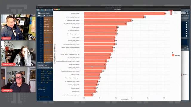This screenshot has height=107, width=191.
Task: Click the adwords_cpc bar label
Action: point(76,92)
